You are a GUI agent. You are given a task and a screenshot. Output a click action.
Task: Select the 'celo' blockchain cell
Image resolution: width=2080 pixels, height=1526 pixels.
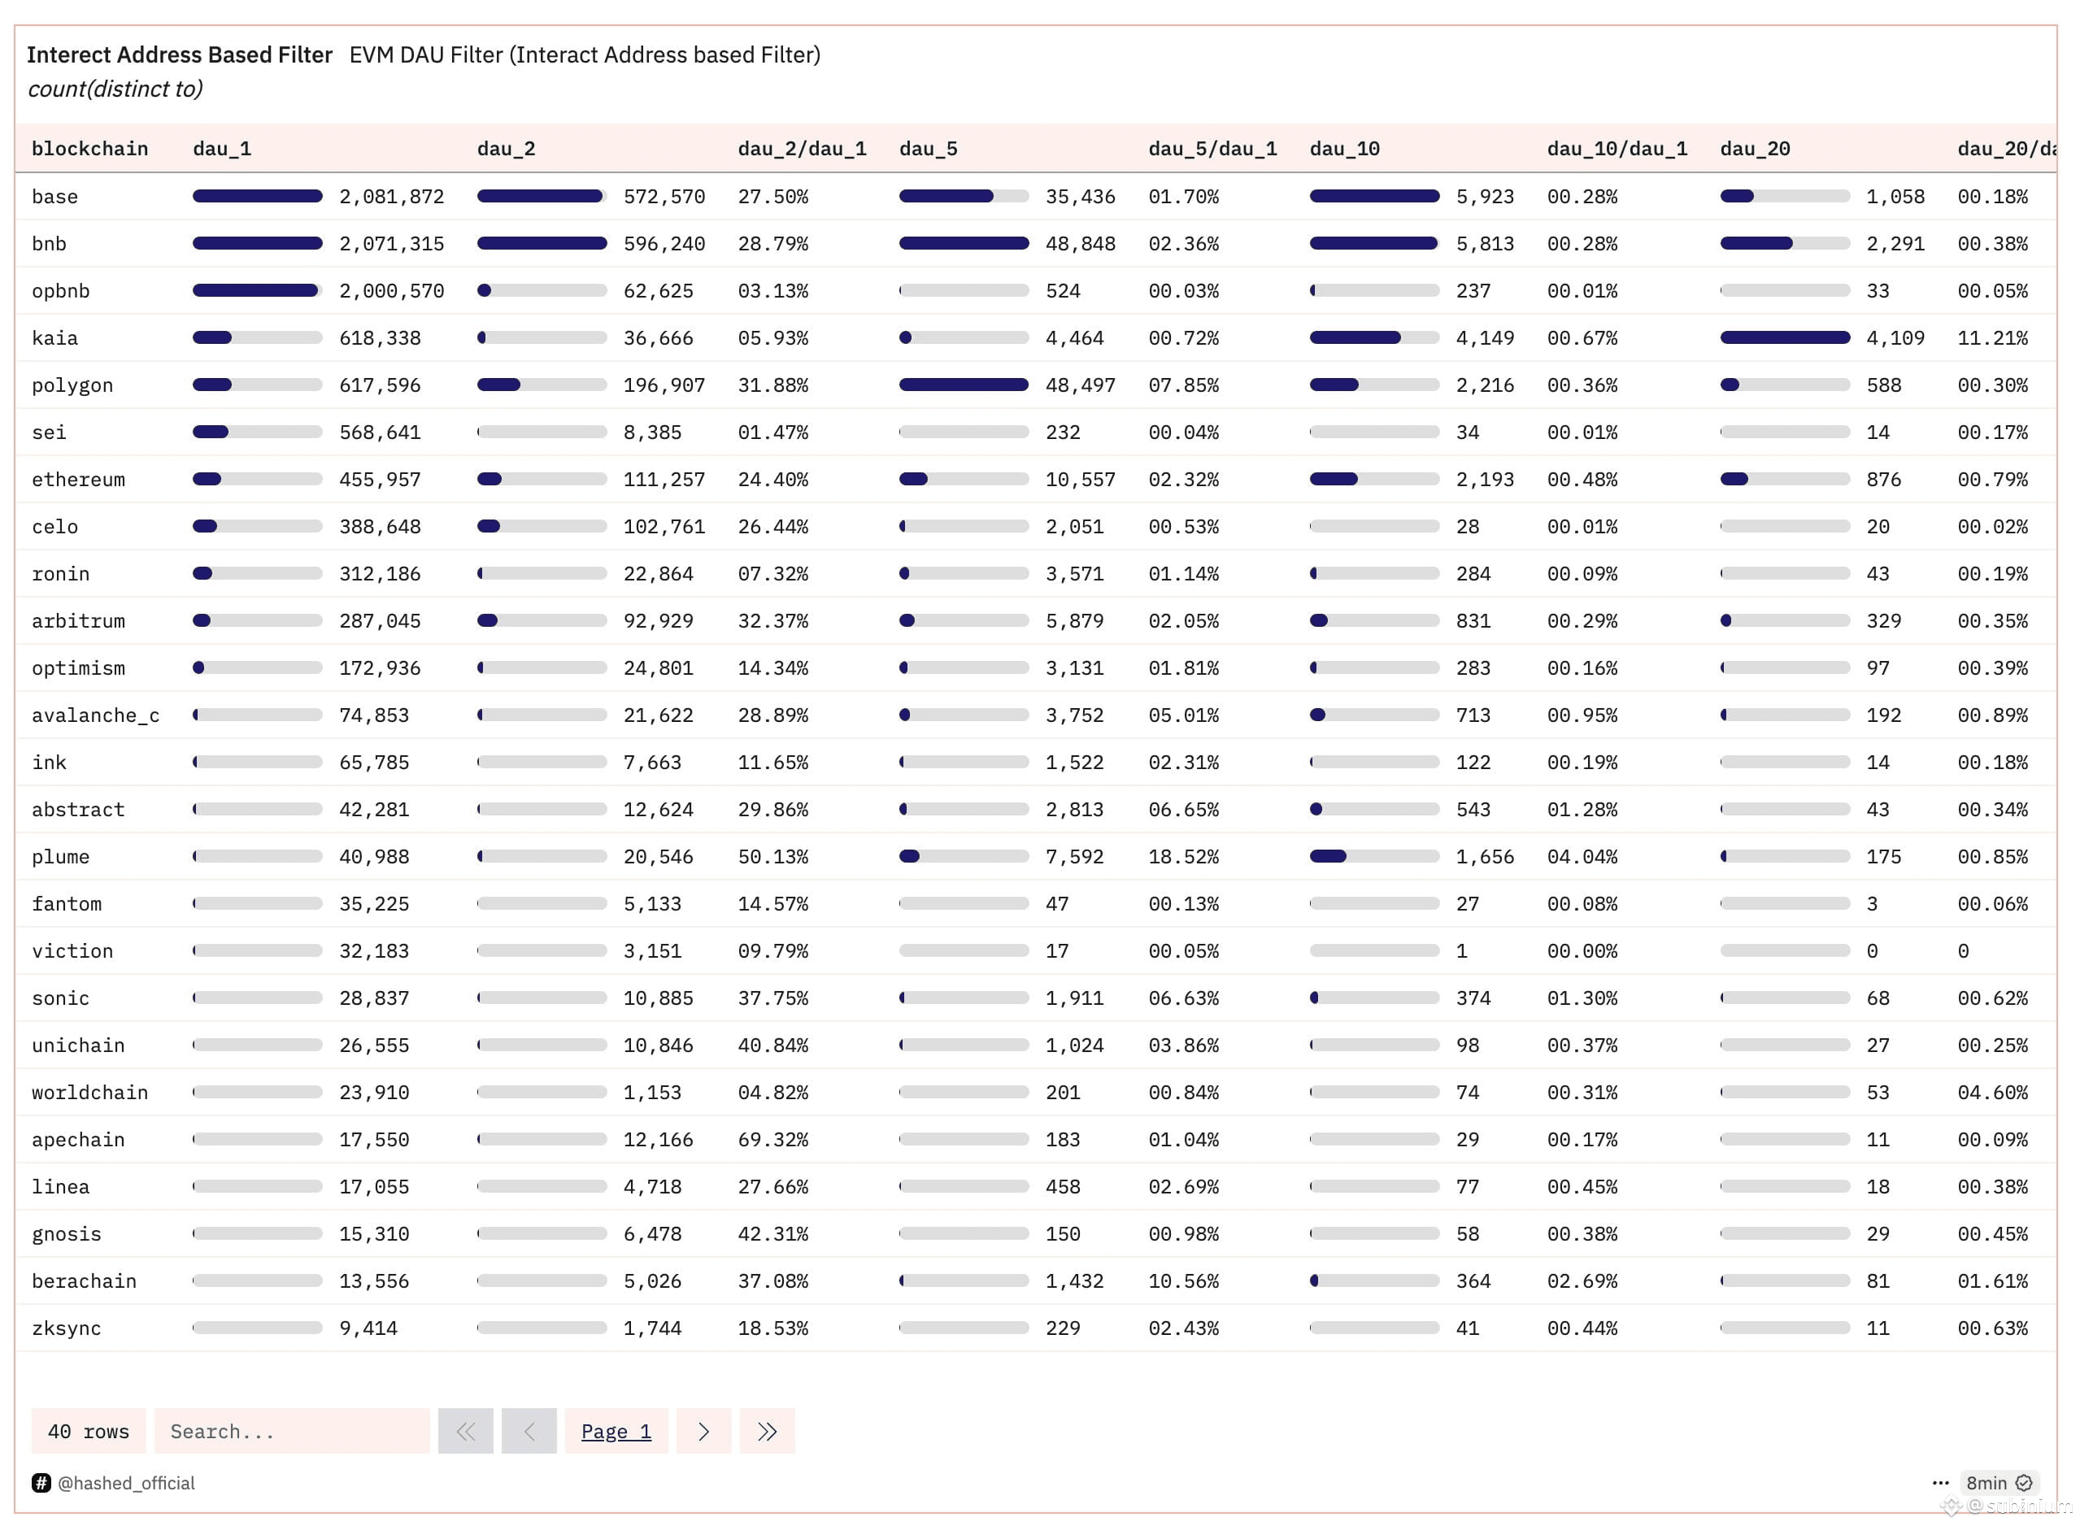point(54,527)
